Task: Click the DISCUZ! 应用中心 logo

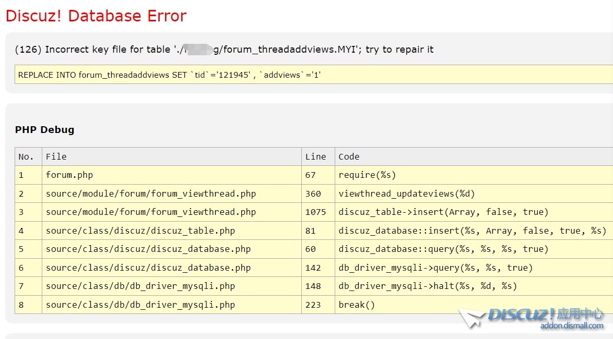Action: 546,314
